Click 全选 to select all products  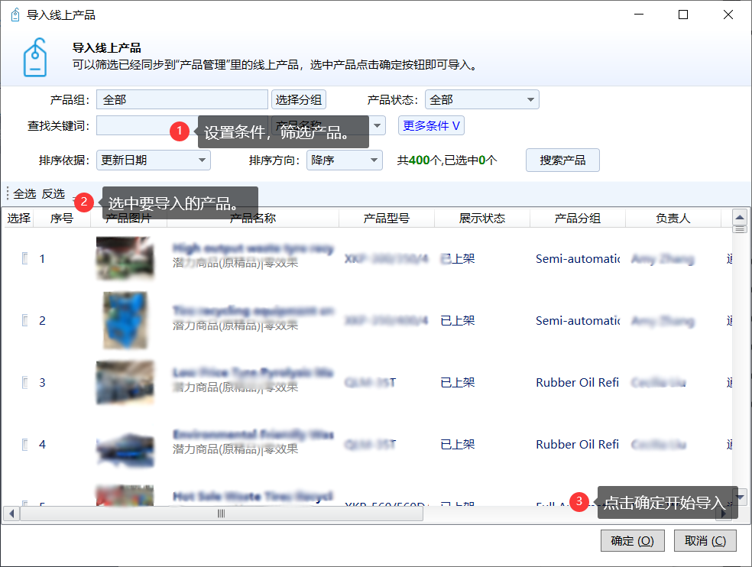coord(24,194)
